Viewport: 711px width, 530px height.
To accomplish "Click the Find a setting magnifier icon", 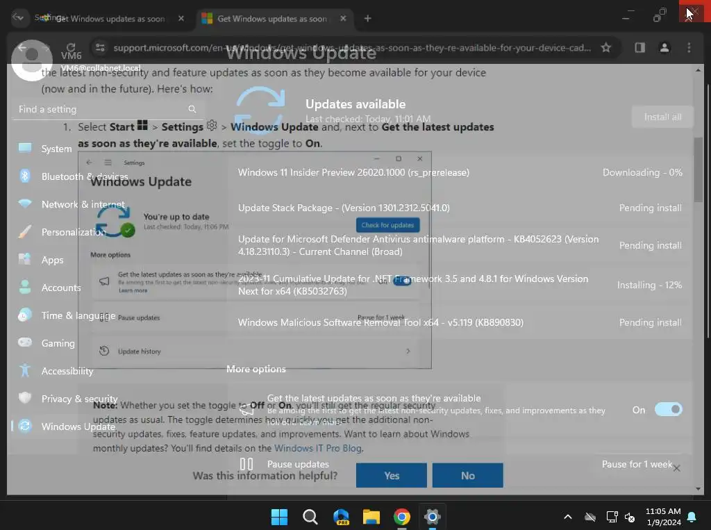I will [x=192, y=109].
